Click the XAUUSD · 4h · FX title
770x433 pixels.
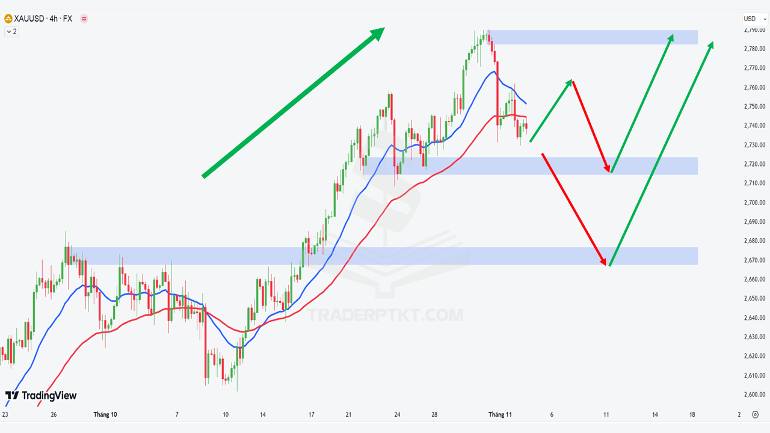coord(43,19)
